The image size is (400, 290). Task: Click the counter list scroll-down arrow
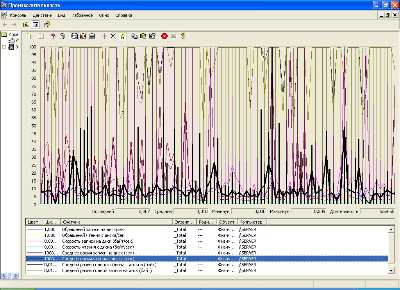[391, 270]
